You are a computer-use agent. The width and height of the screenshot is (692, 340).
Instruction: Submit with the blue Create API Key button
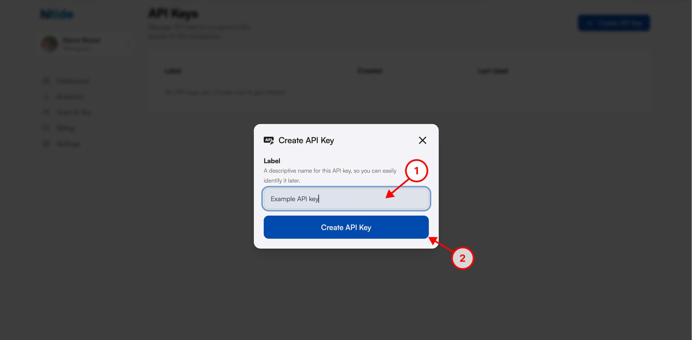coord(346,227)
